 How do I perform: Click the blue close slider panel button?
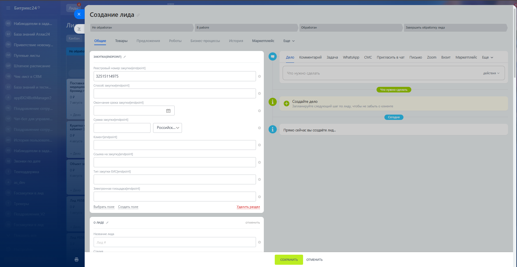click(x=79, y=14)
